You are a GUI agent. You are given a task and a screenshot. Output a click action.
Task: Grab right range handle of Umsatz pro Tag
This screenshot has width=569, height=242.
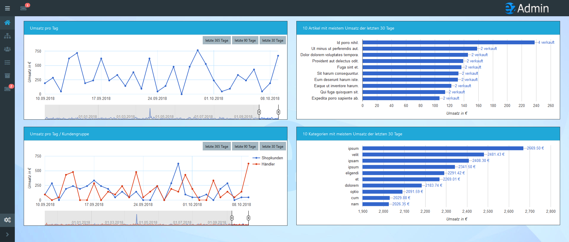pyautogui.click(x=278, y=112)
